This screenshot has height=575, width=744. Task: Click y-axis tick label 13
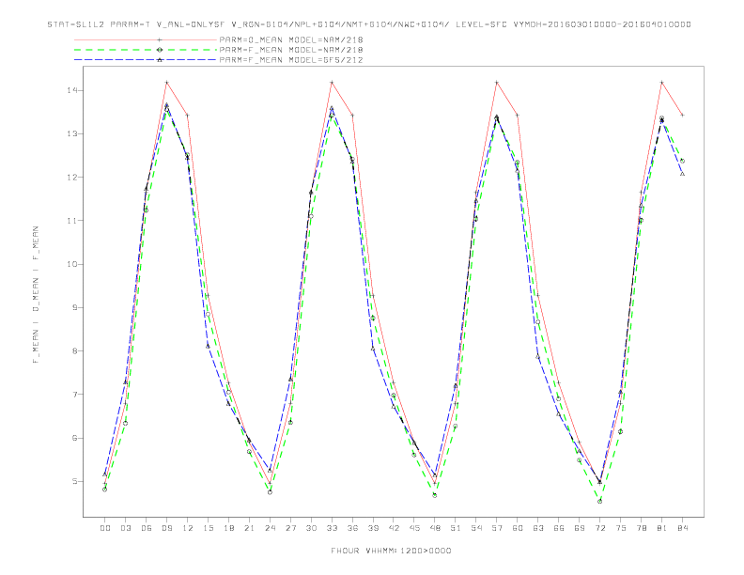(72, 133)
